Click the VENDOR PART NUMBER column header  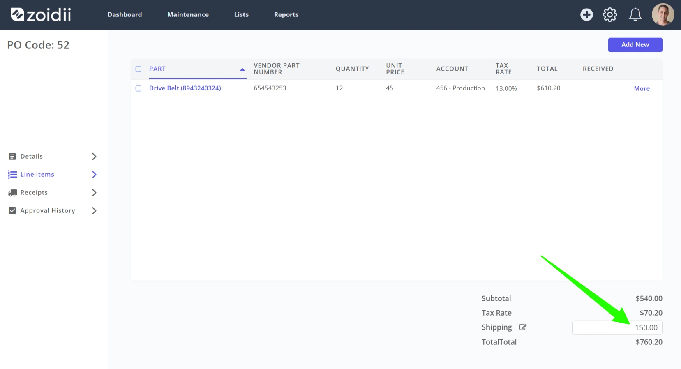tap(277, 69)
